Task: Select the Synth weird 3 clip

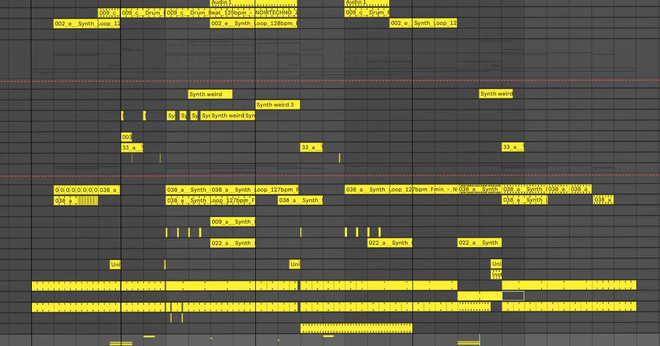Action: pos(278,104)
